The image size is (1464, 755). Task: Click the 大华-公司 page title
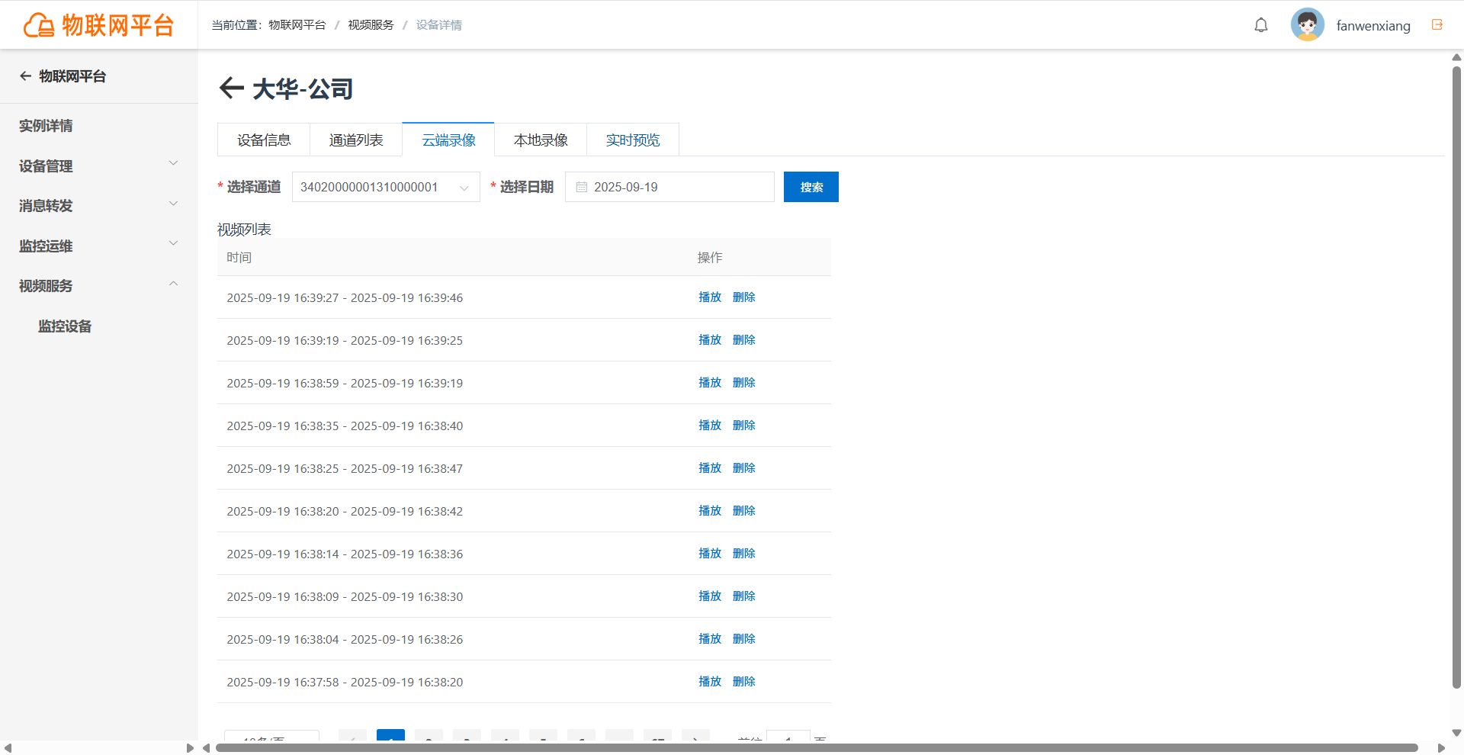click(x=303, y=88)
